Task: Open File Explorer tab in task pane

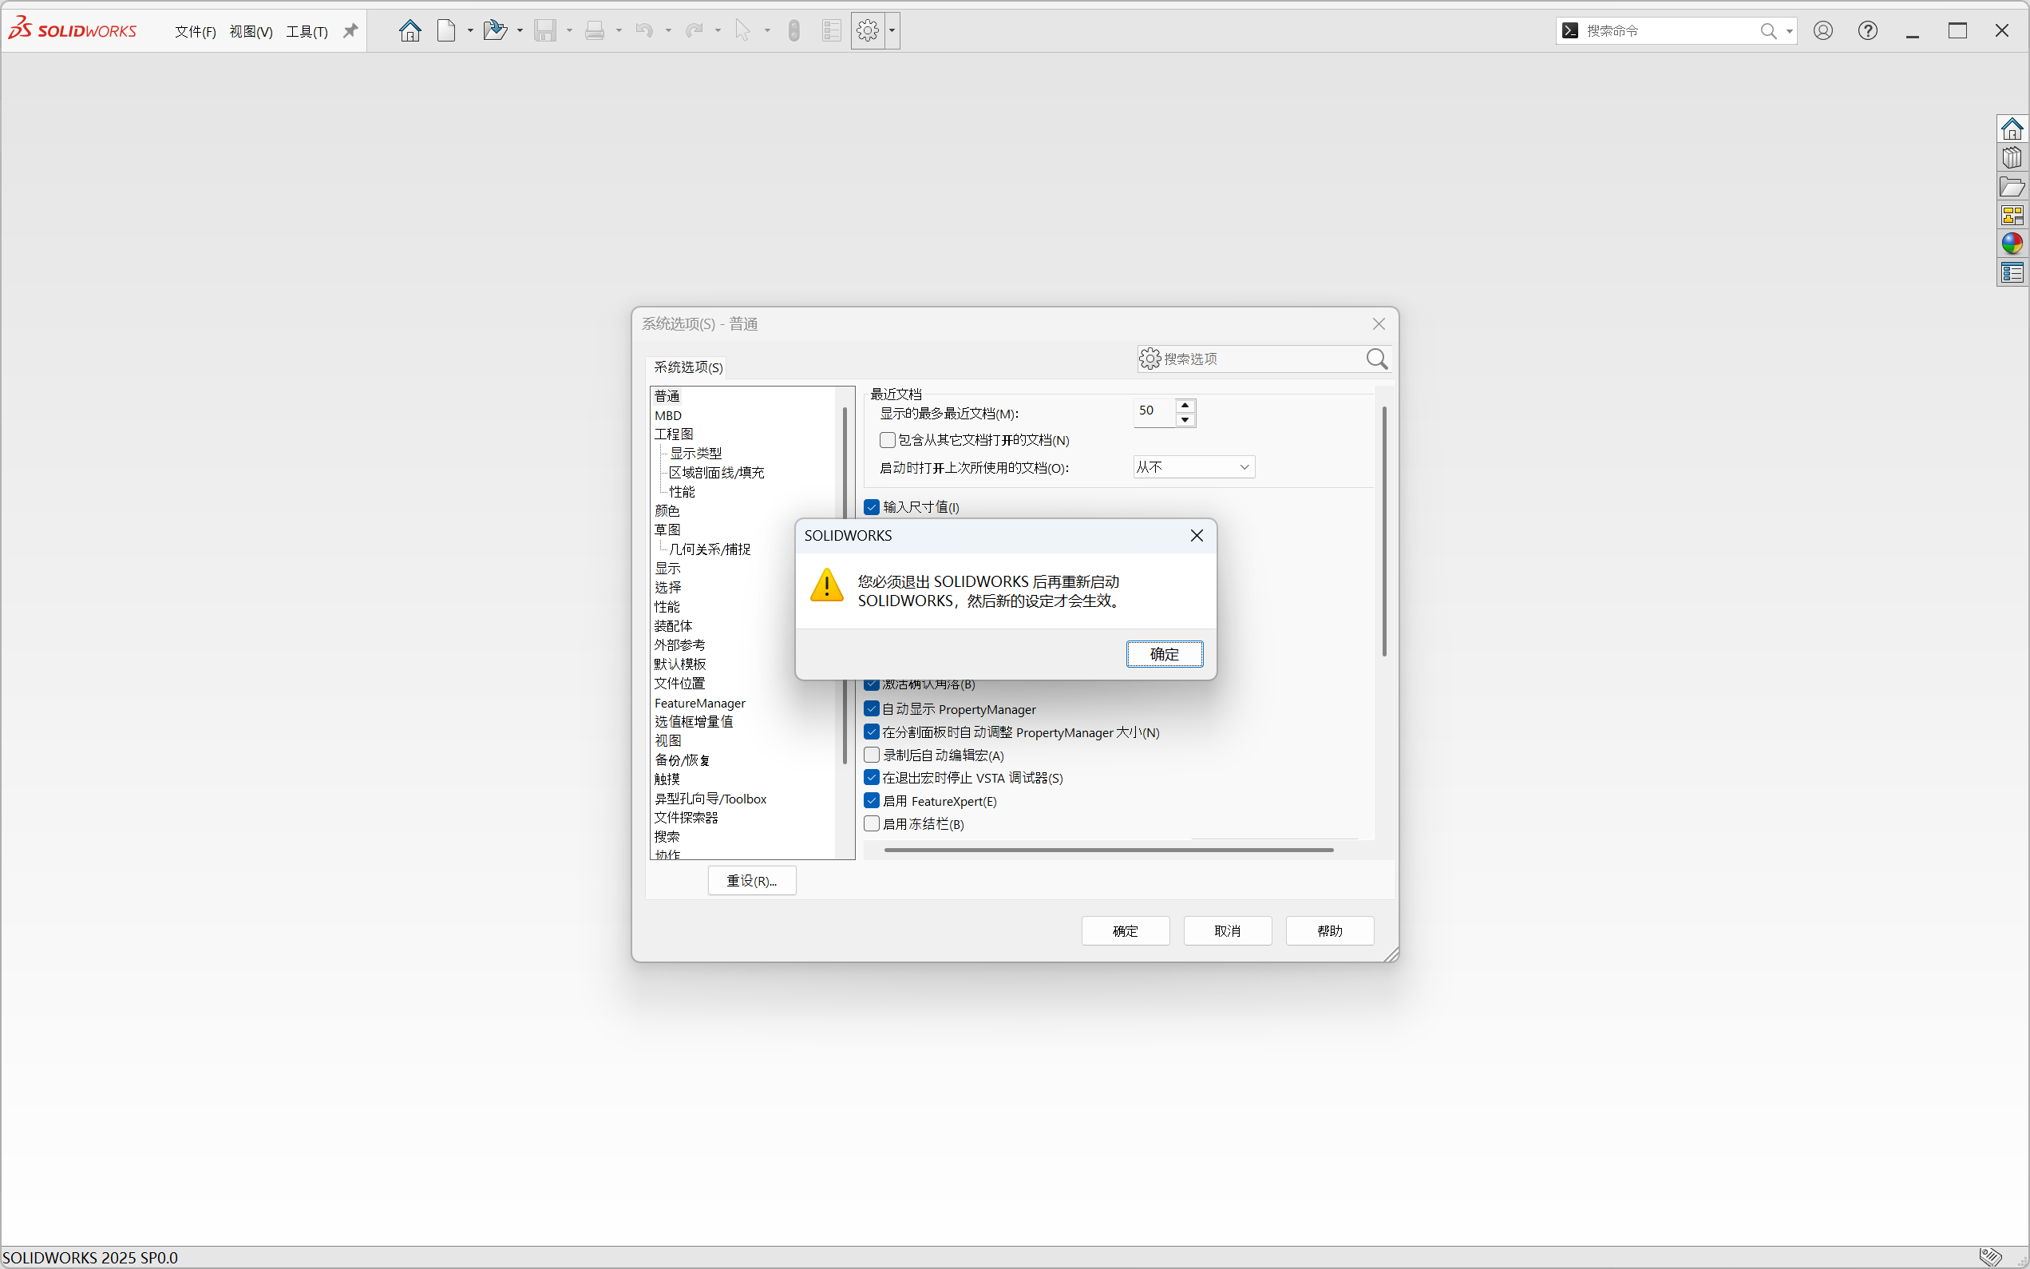Action: coord(2012,186)
